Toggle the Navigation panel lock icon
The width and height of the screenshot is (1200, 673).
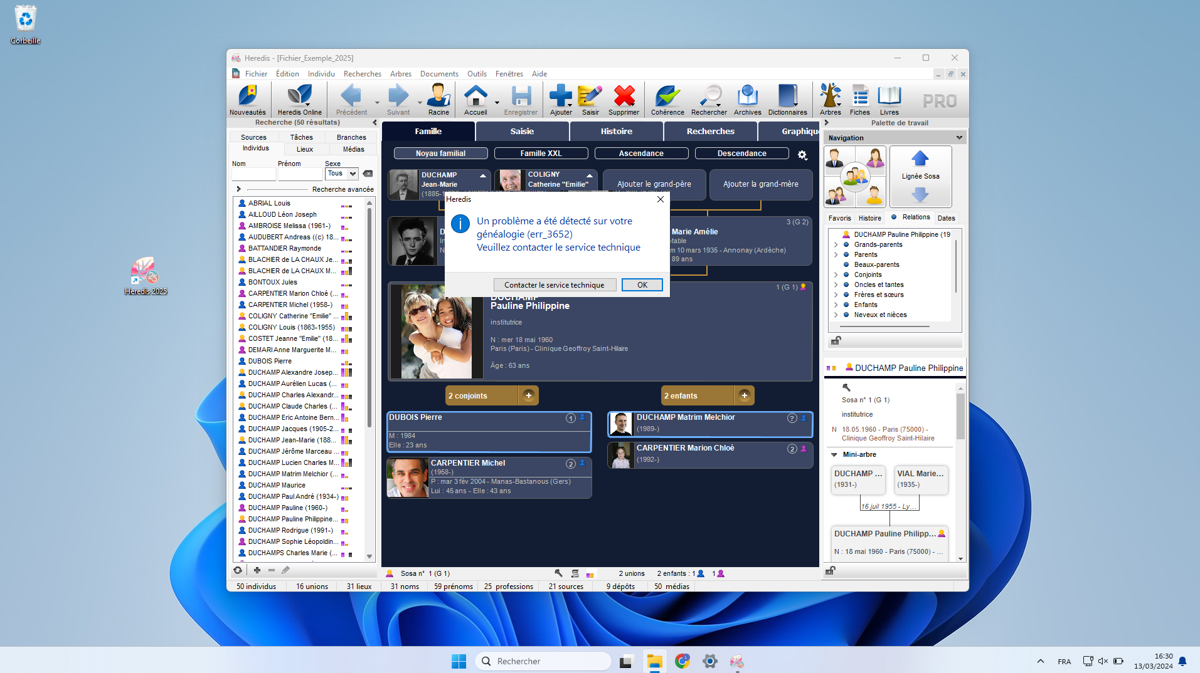coord(836,341)
